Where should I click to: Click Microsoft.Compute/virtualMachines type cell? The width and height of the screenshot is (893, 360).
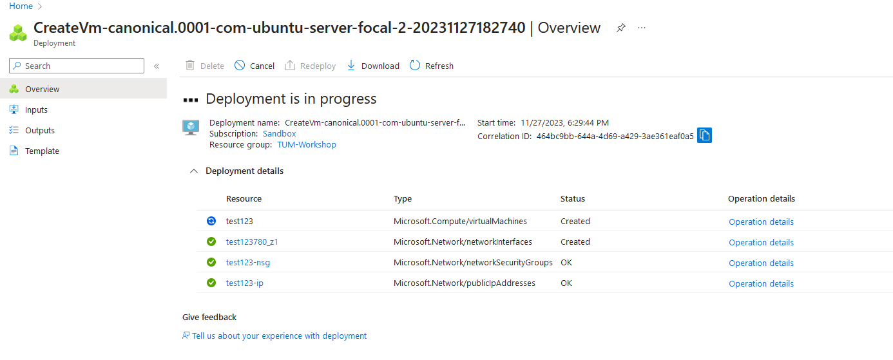coord(461,222)
